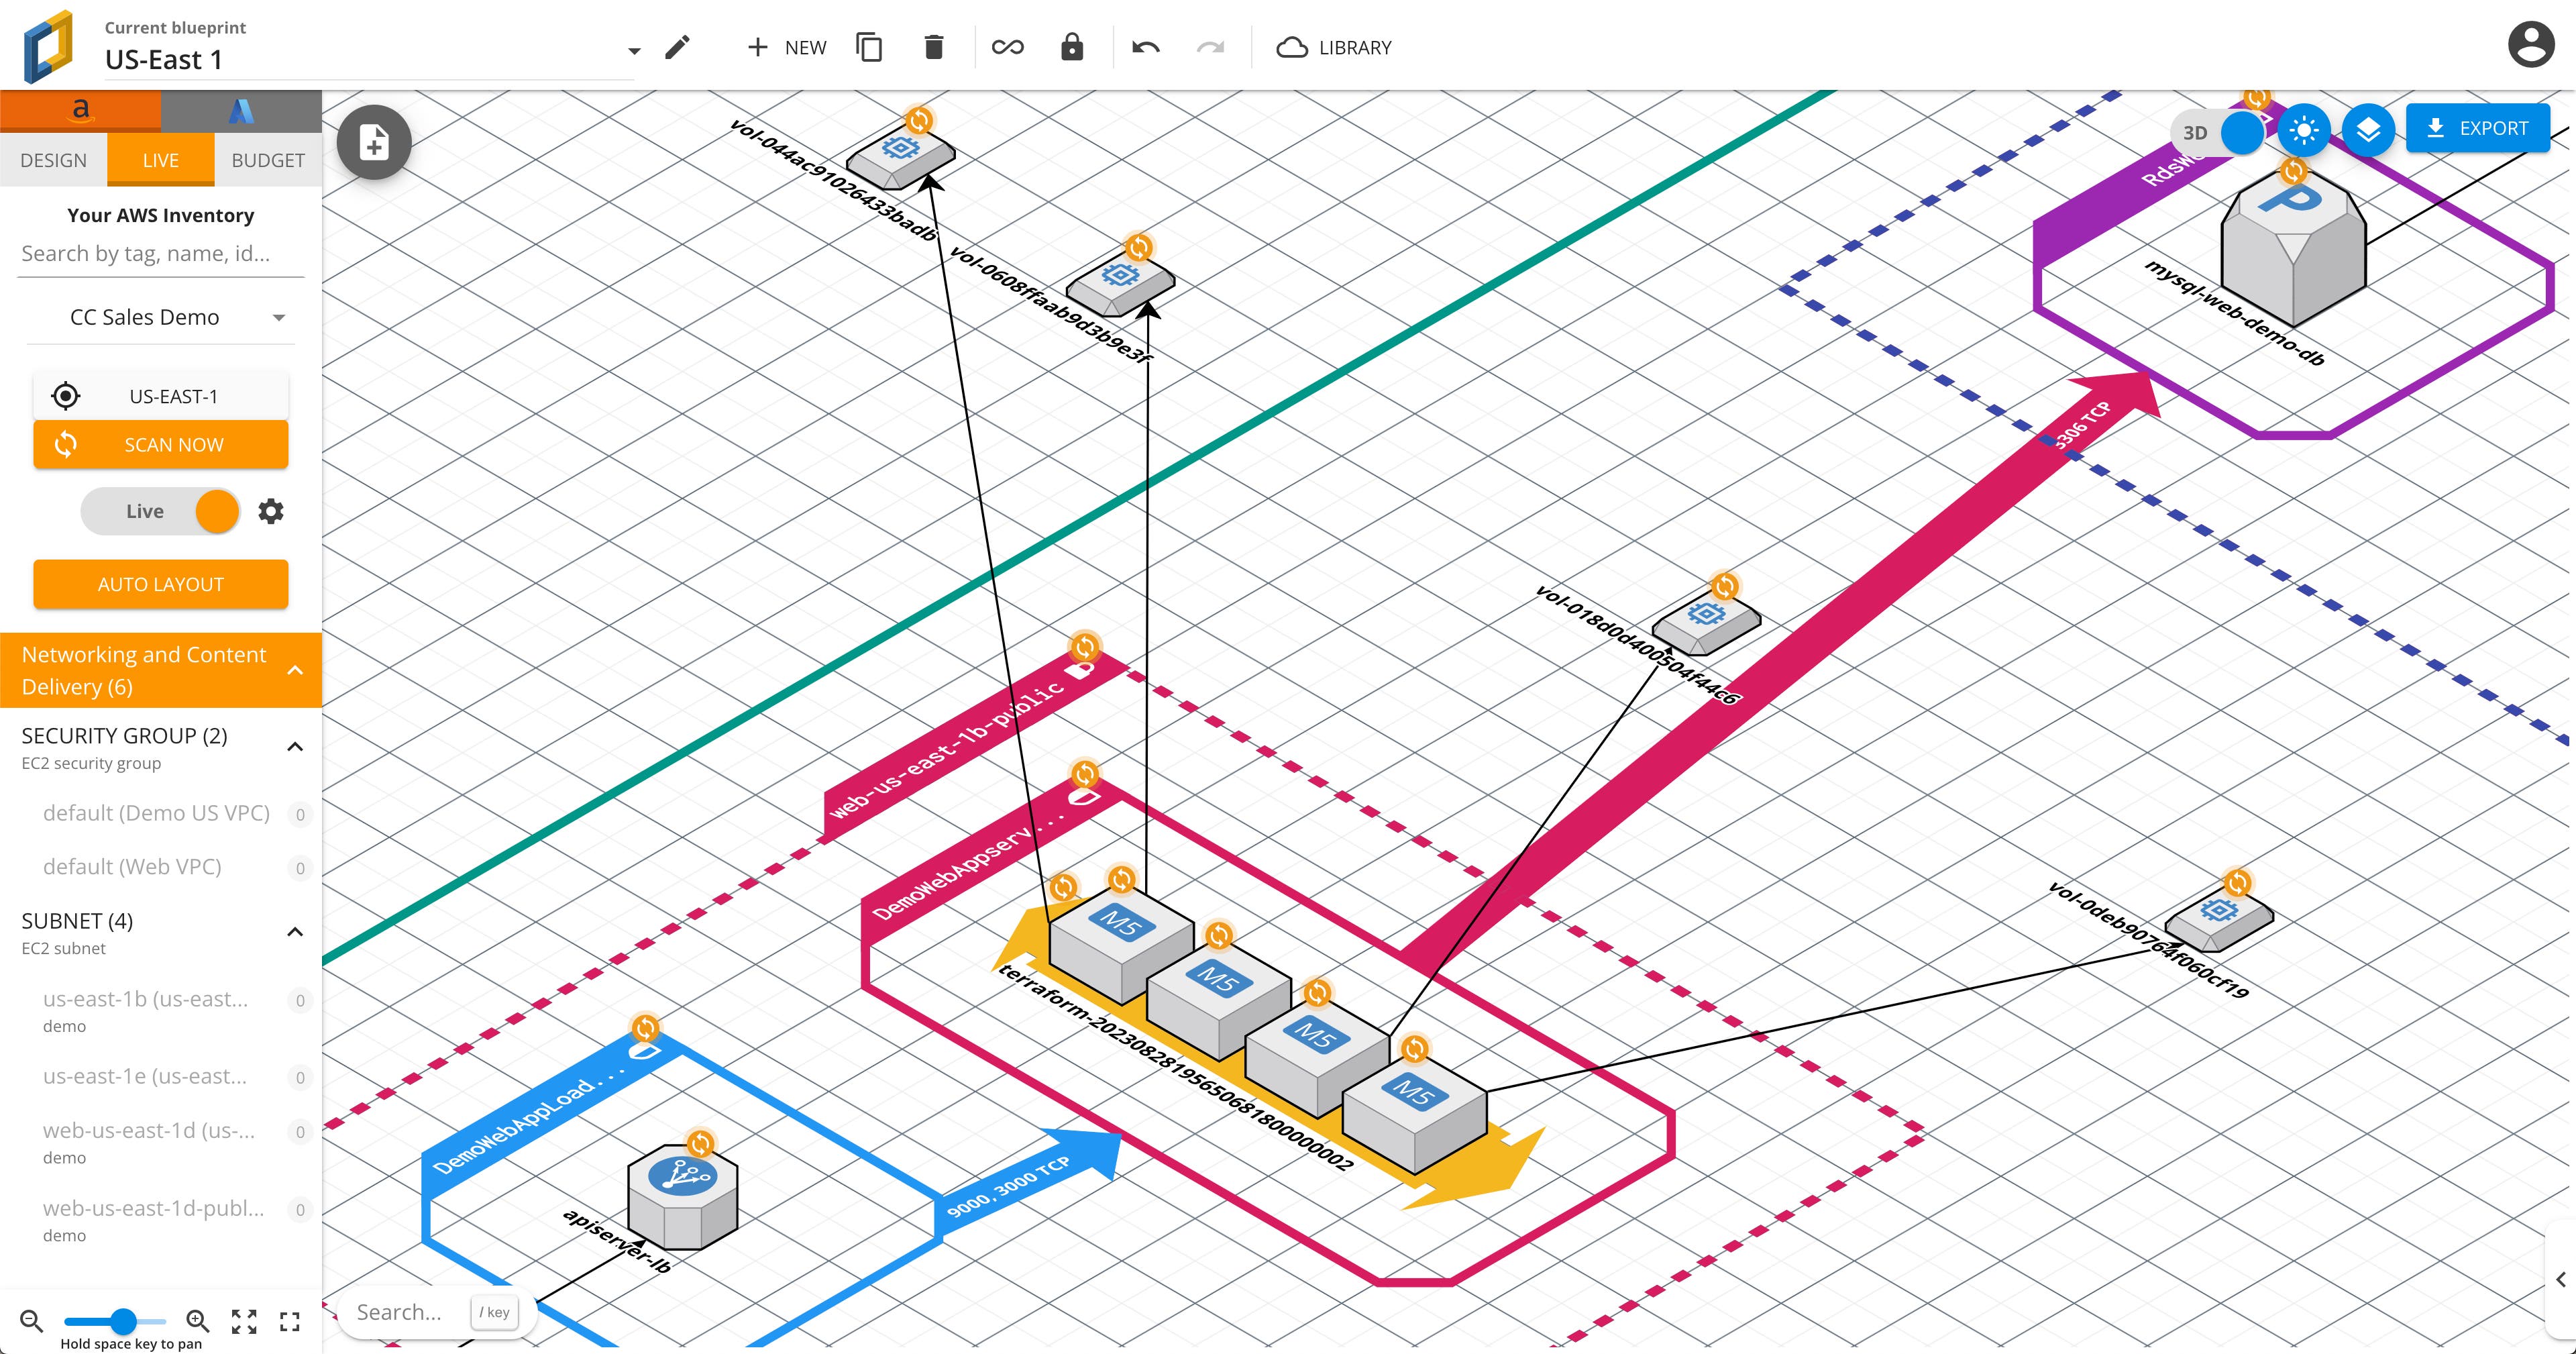Collapse the SECURITY GROUP section

tap(294, 746)
